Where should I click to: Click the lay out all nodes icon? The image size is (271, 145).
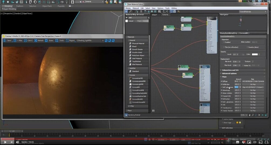click(164, 11)
